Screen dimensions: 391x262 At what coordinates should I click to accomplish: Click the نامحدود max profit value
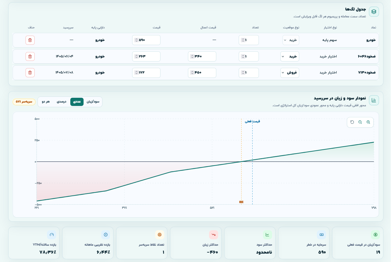264,252
